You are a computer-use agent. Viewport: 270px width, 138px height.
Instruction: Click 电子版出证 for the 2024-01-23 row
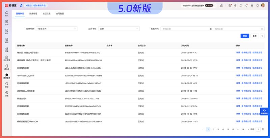click(246, 83)
